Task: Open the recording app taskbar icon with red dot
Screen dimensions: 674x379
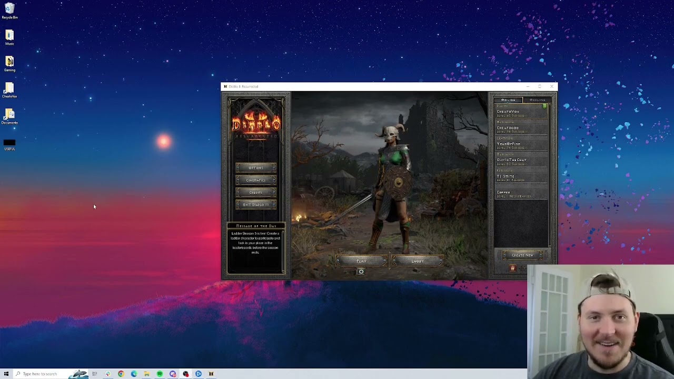Action: tap(185, 374)
